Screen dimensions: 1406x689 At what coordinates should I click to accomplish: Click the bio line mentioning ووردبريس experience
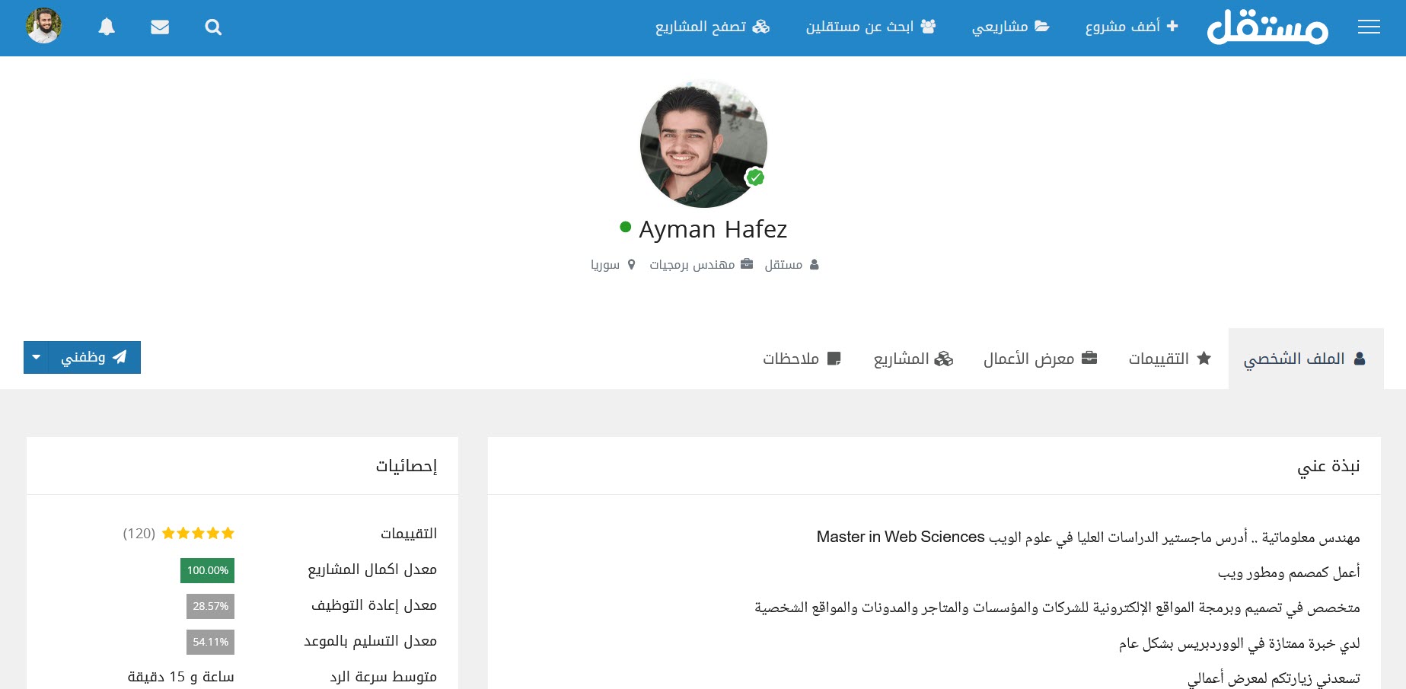tap(1239, 643)
